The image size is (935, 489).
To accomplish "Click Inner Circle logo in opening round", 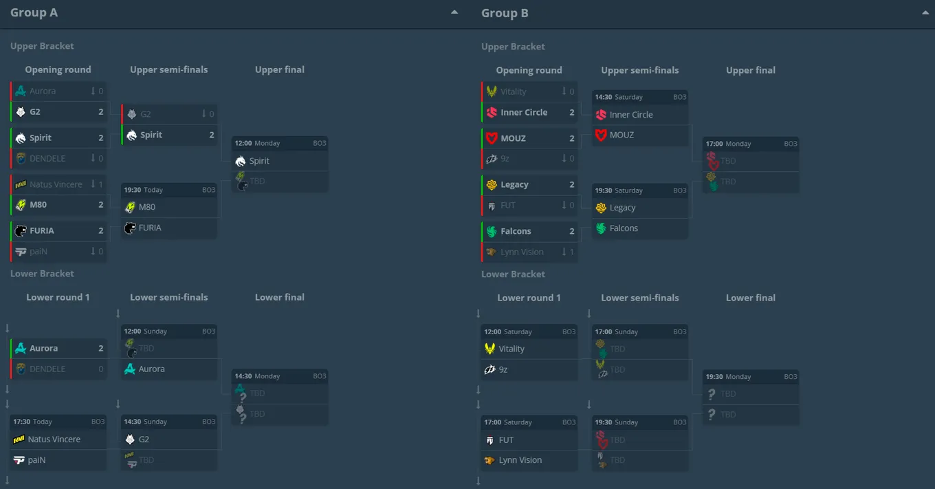I will 492,112.
